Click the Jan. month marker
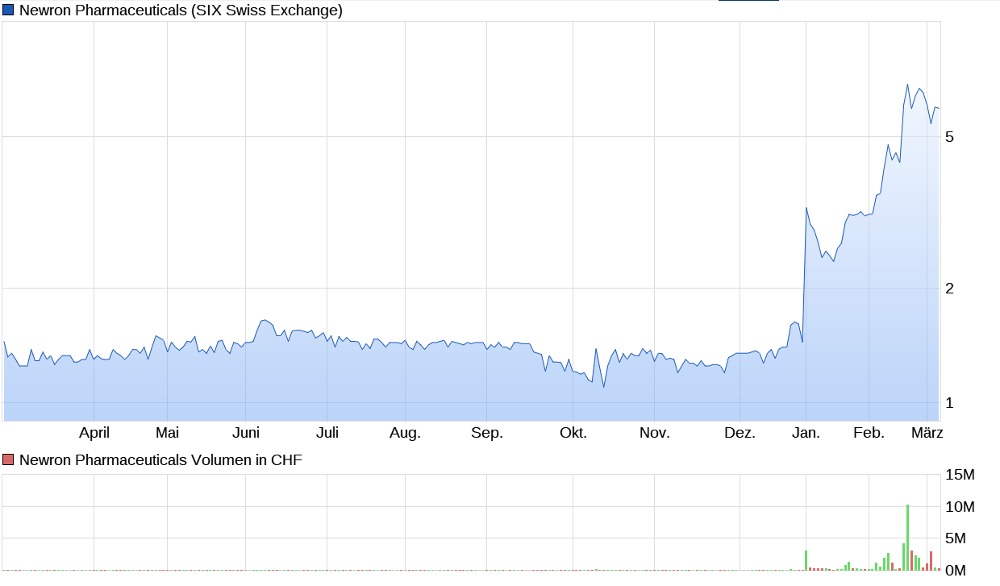 (x=806, y=433)
